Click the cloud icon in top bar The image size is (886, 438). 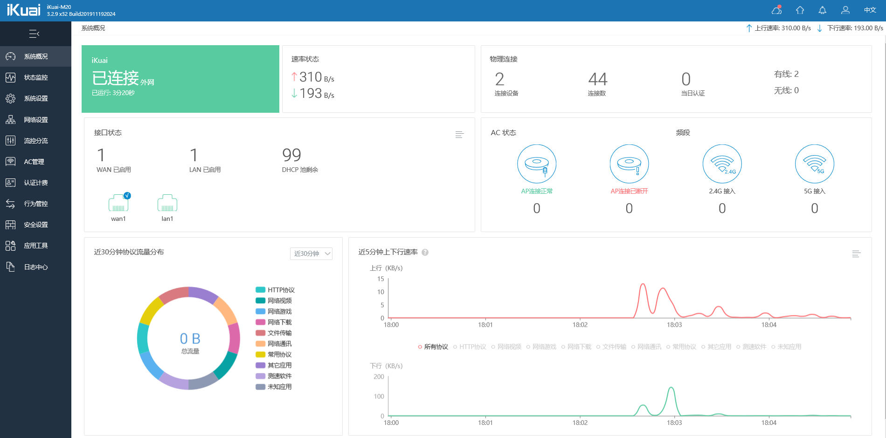click(776, 10)
